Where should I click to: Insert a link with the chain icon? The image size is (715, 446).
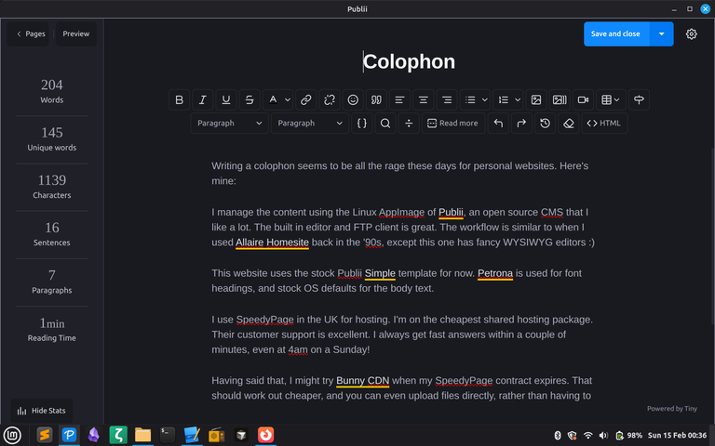coord(306,99)
